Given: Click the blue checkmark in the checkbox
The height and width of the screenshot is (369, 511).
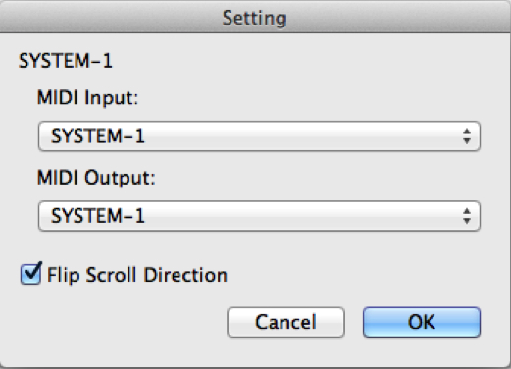Looking at the screenshot, I should coord(32,272).
